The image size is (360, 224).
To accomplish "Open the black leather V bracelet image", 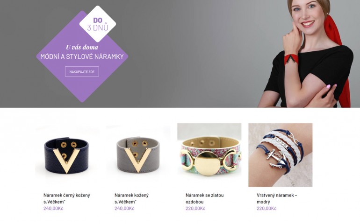I will pos(67,155).
